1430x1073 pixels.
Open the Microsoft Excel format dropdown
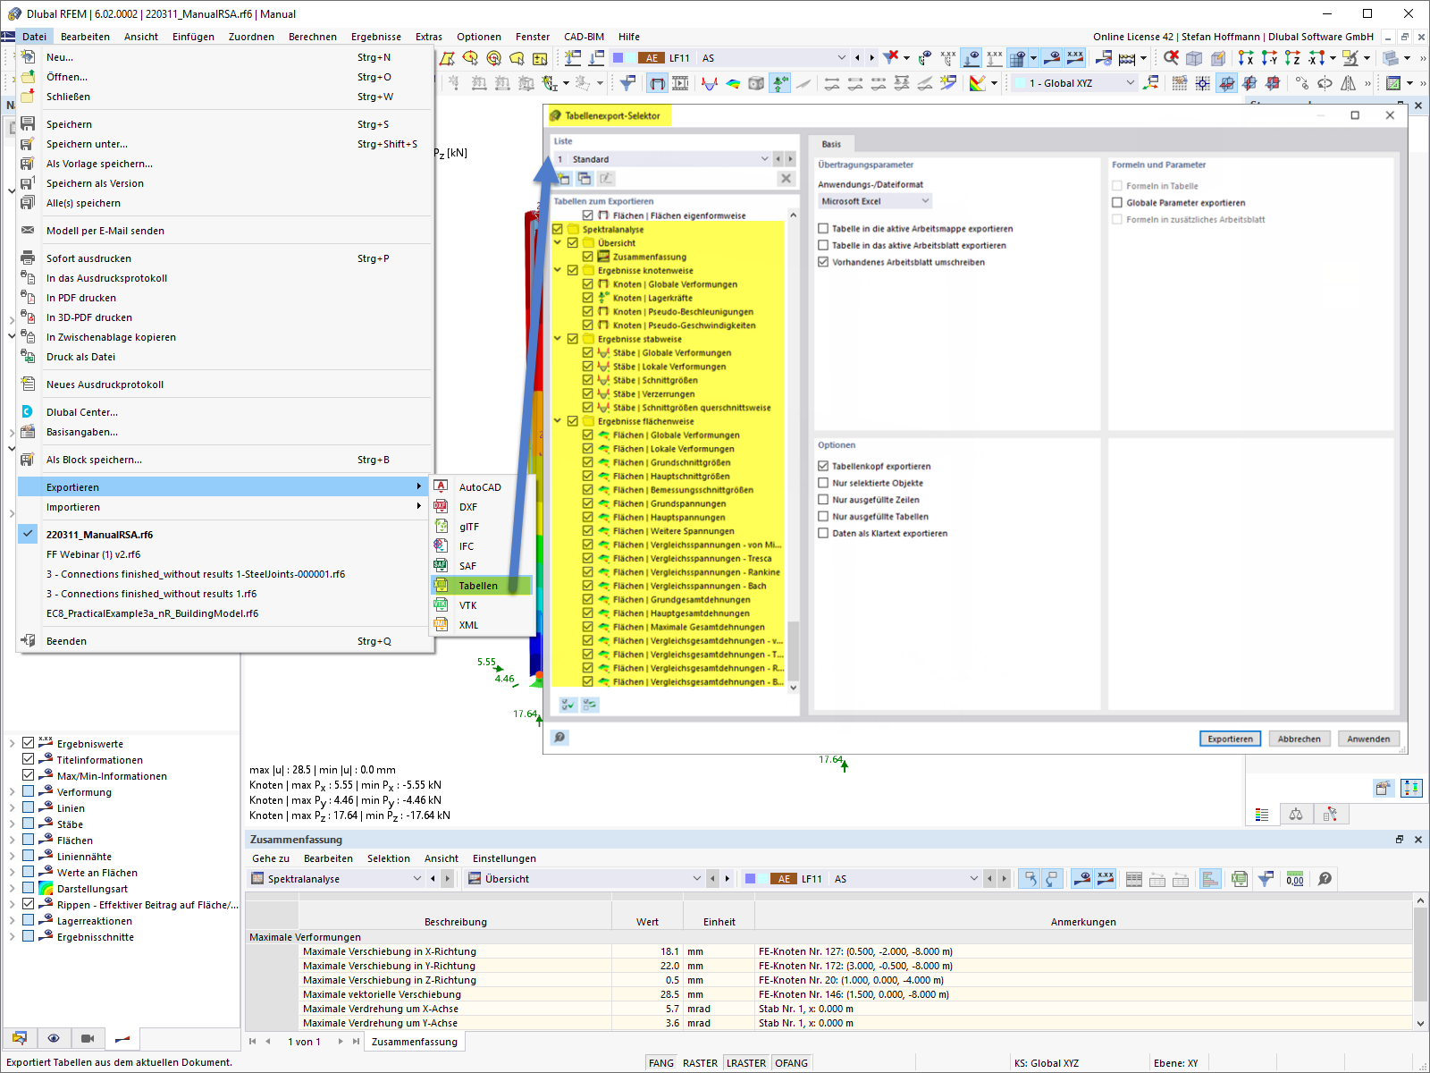pos(925,200)
